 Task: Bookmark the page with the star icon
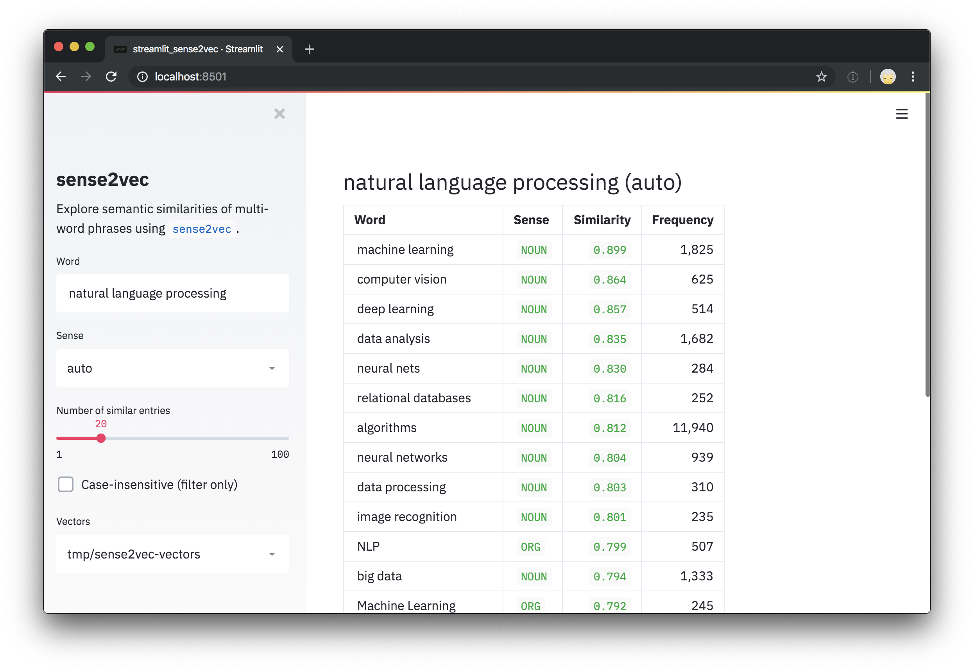(821, 77)
